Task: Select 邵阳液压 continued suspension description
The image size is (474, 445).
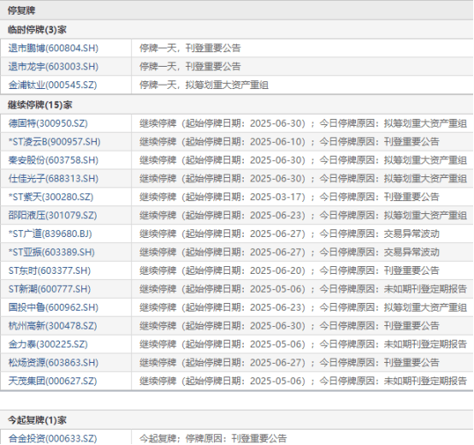Action: click(x=303, y=216)
